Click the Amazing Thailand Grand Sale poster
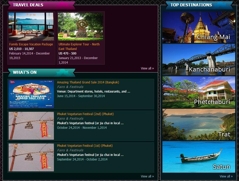 (31, 94)
